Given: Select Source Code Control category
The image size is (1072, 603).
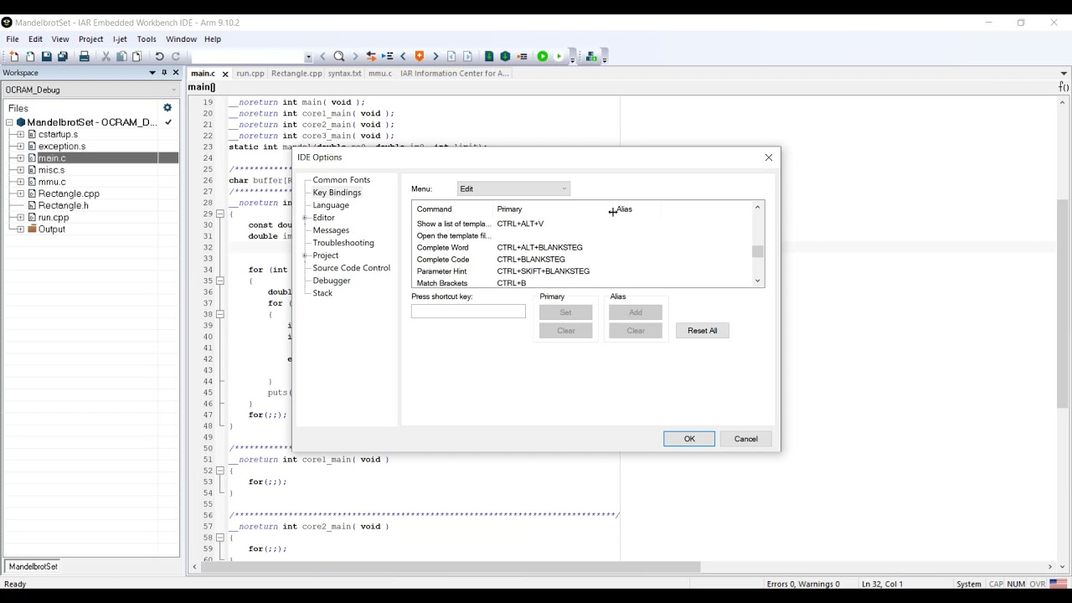Looking at the screenshot, I should click(351, 268).
